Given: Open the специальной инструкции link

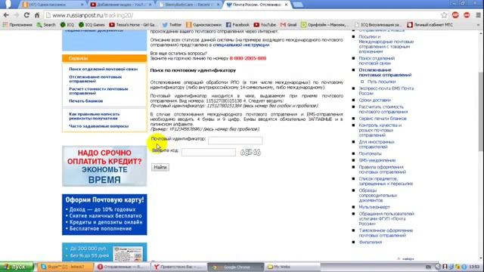Looking at the screenshot, I should click(240, 45).
